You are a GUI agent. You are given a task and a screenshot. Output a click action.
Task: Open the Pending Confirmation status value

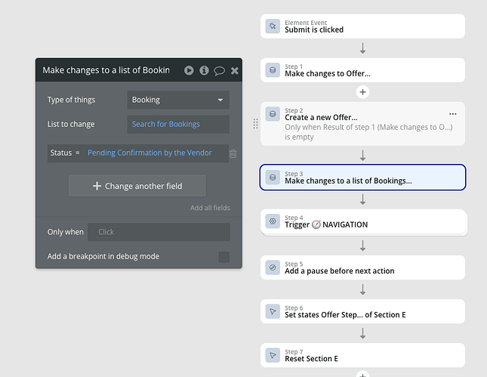pos(149,153)
